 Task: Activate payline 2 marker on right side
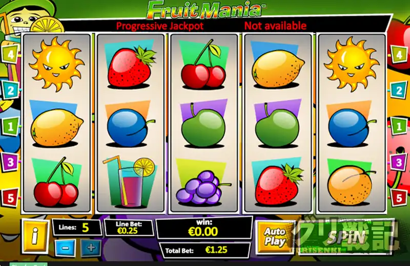(x=399, y=90)
